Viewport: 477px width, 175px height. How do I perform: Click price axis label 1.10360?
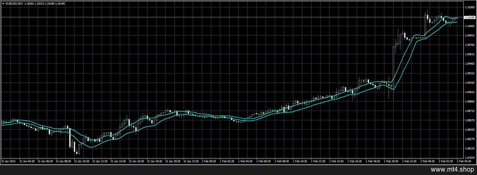pos(469,7)
